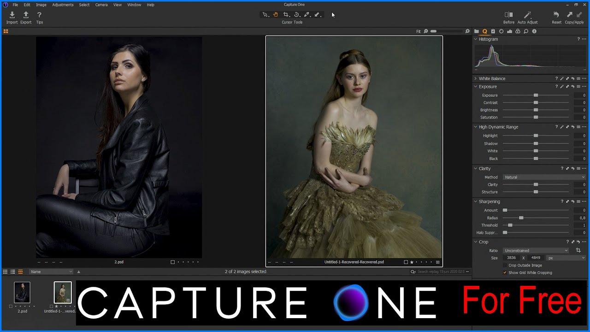Click the Export icon
Image resolution: width=590 pixels, height=332 pixels.
[26, 15]
